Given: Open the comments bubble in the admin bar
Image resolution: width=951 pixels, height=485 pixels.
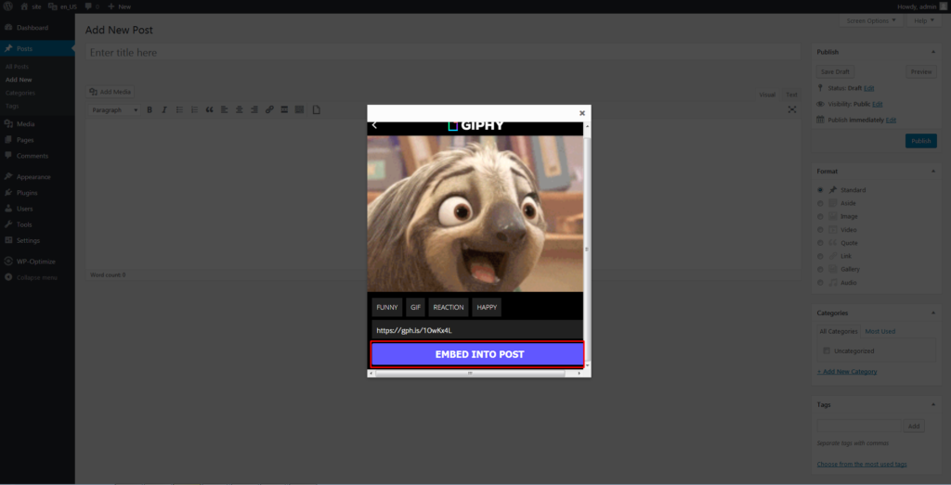Looking at the screenshot, I should tap(92, 6).
